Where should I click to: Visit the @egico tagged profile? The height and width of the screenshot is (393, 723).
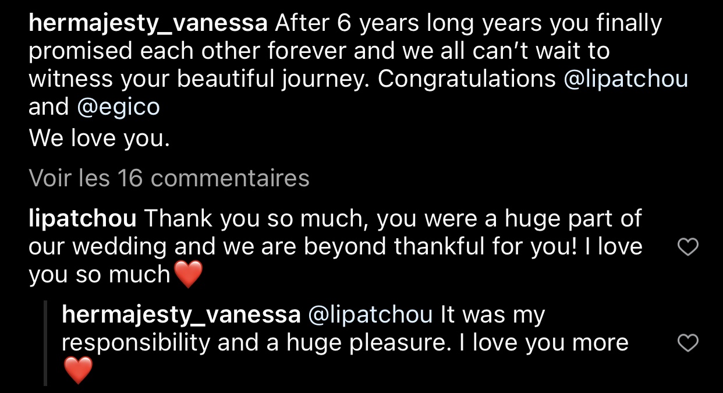pyautogui.click(x=118, y=107)
